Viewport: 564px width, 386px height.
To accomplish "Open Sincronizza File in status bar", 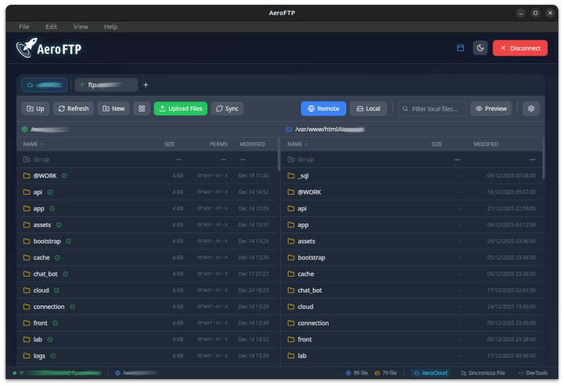I will coord(483,373).
